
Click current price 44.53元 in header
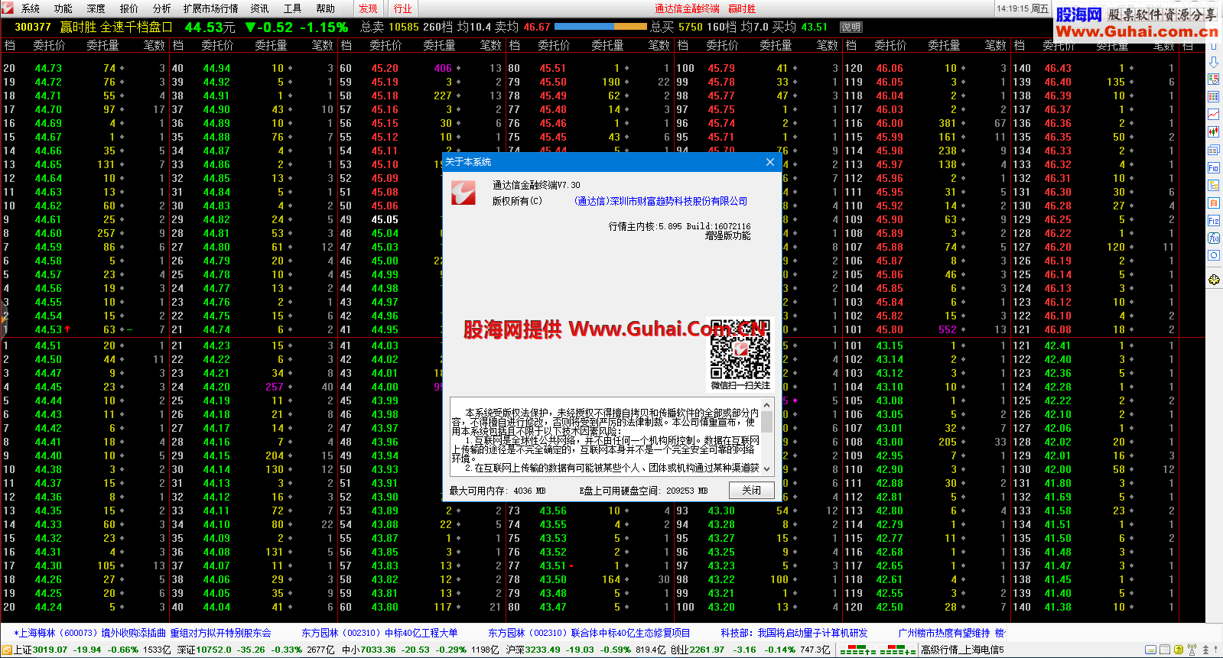[x=210, y=27]
